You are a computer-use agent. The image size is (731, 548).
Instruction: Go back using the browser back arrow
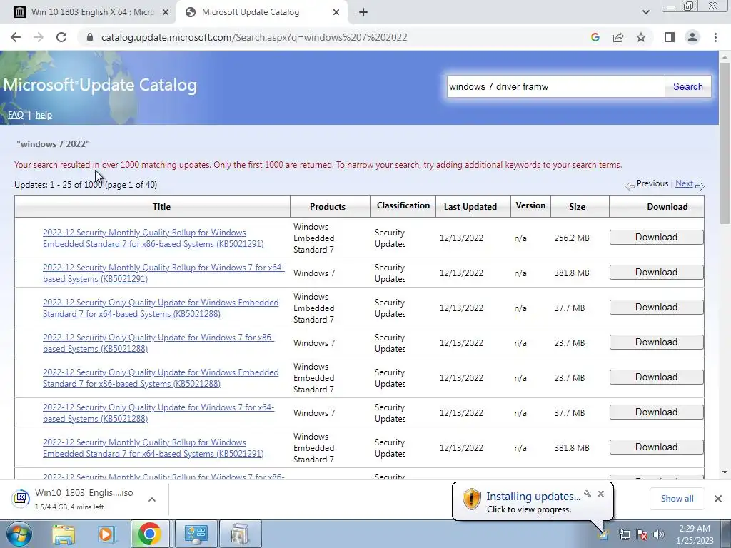click(x=16, y=37)
